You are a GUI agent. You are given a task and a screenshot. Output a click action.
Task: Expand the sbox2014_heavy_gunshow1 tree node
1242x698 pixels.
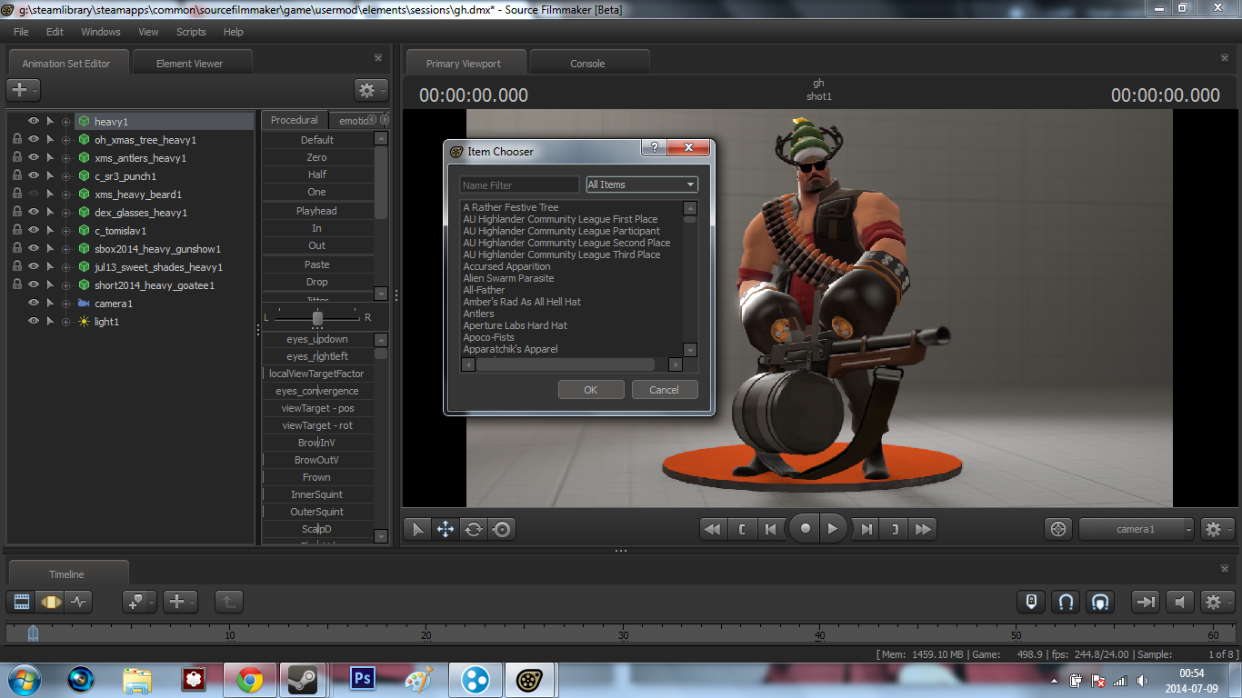pyautogui.click(x=65, y=249)
